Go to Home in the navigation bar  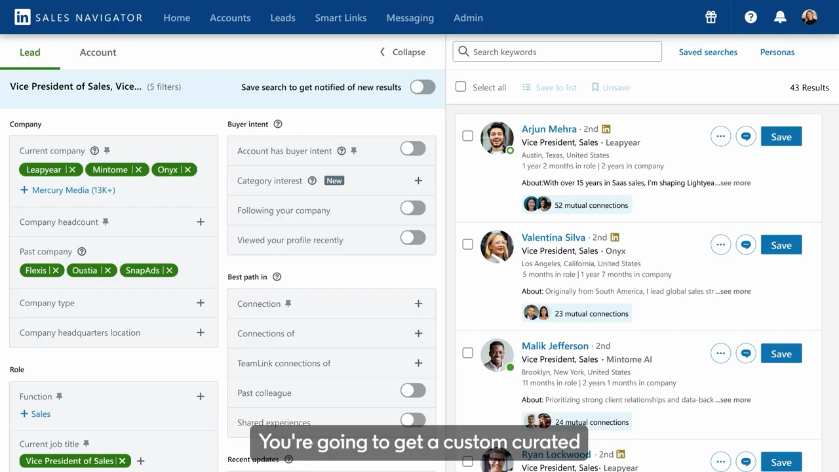pyautogui.click(x=177, y=18)
